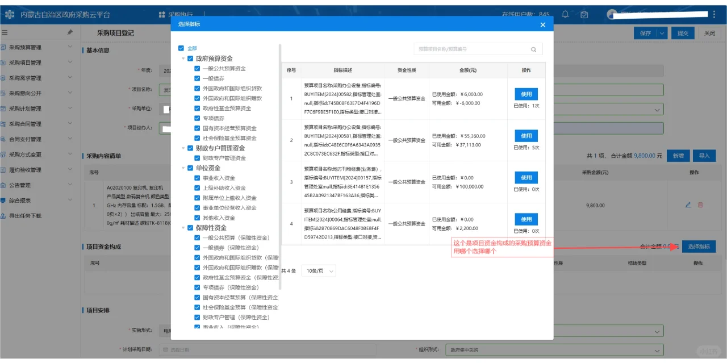Open the task clipboard icon in the header
The height and width of the screenshot is (363, 727).
click(x=584, y=14)
